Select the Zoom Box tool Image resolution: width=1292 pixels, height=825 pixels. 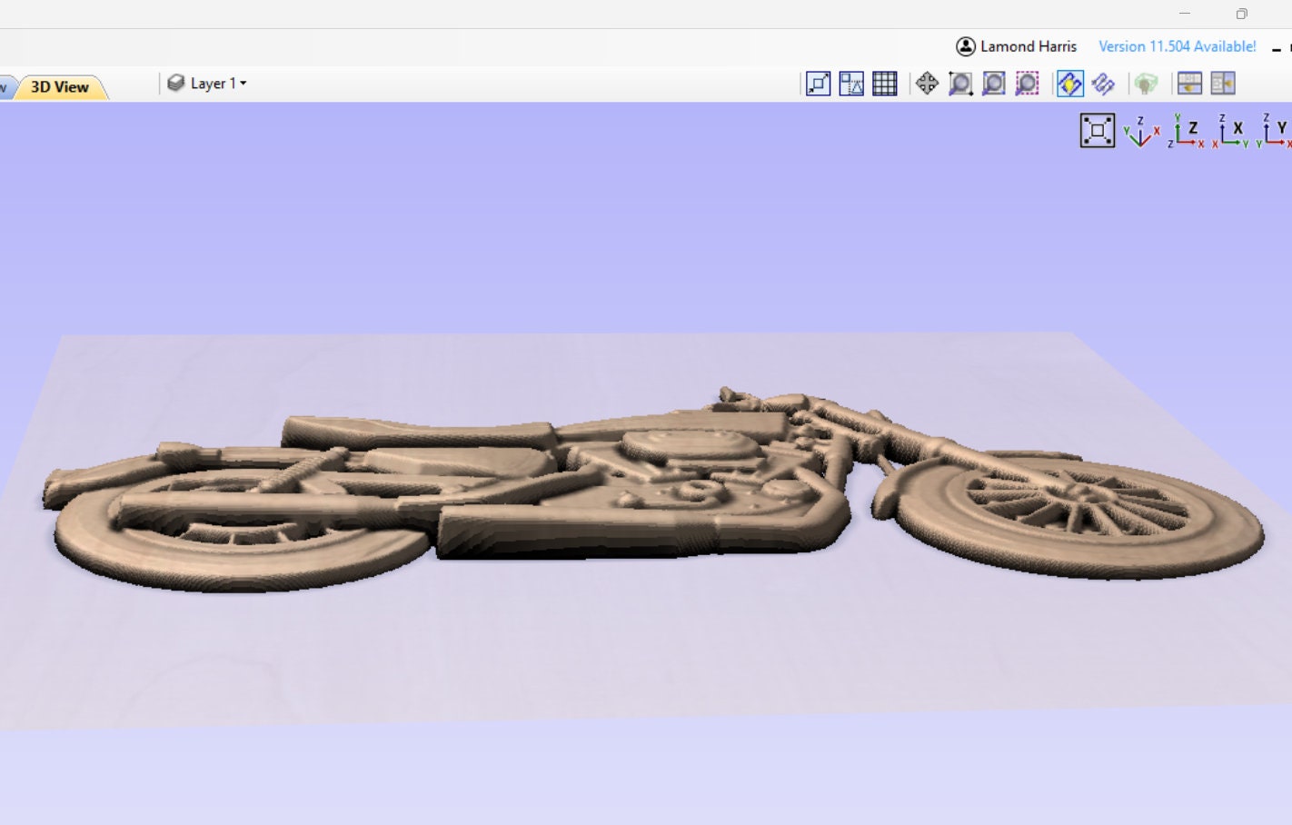pyautogui.click(x=993, y=83)
